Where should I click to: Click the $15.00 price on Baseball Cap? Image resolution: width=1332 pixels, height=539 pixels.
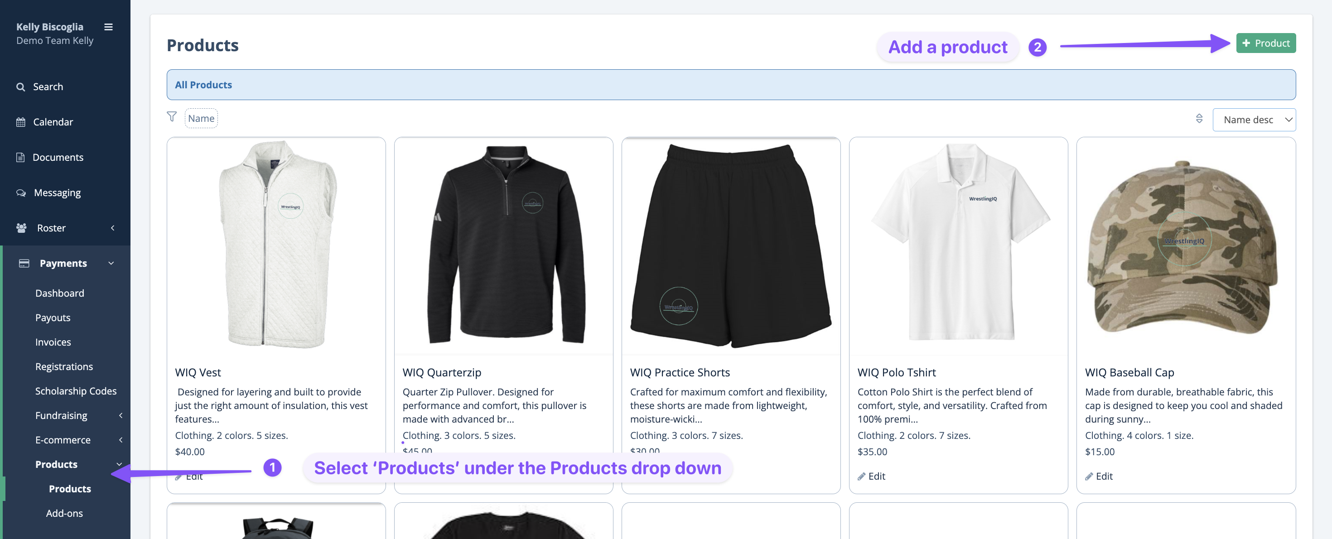[1099, 452]
